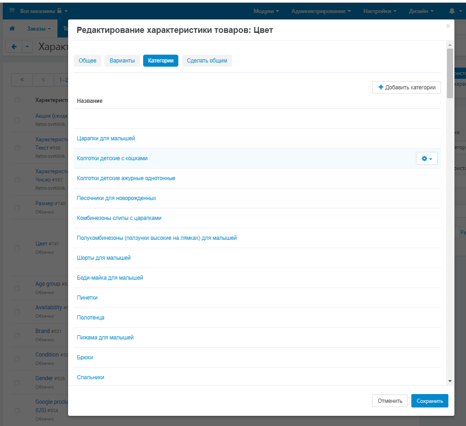Open the Сделать общим tab
466x426 pixels.
[x=207, y=61]
